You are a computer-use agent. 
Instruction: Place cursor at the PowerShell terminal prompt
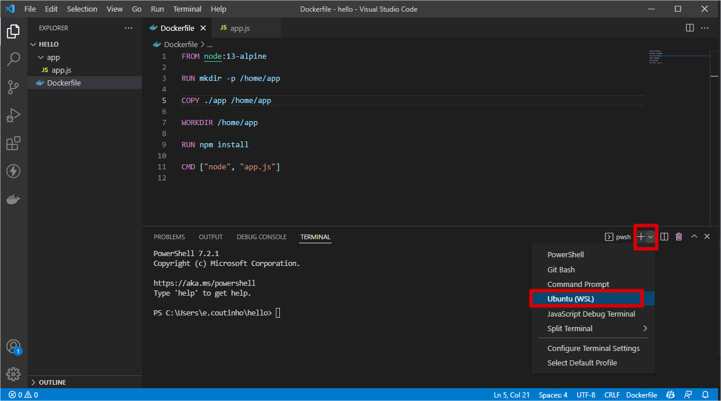click(x=278, y=313)
